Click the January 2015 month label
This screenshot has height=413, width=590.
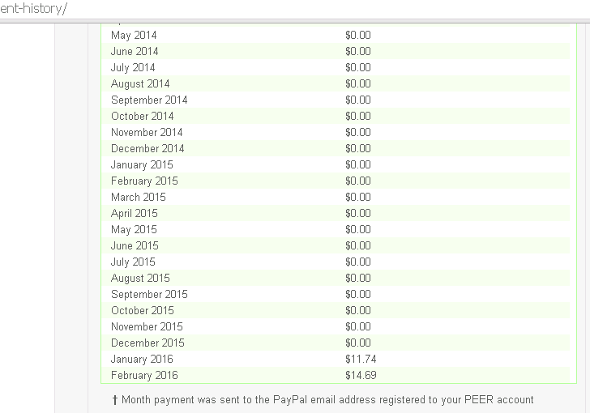[142, 165]
